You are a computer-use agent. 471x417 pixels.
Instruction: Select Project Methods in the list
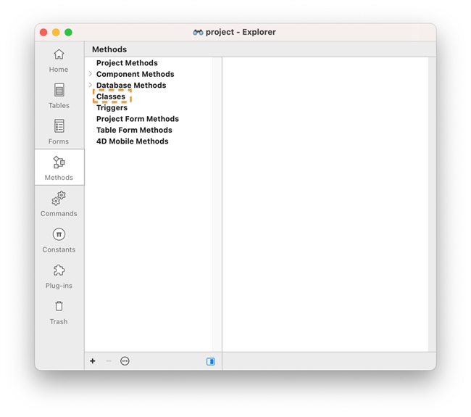tap(127, 63)
